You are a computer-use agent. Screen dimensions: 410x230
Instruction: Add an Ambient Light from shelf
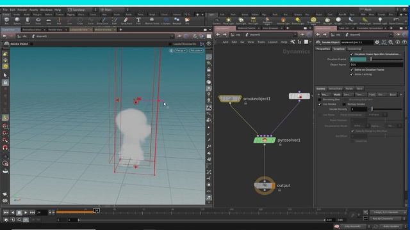(x=380, y=20)
